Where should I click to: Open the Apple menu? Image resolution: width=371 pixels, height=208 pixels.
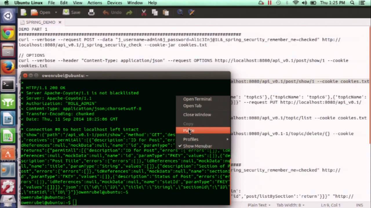pos(7,3)
